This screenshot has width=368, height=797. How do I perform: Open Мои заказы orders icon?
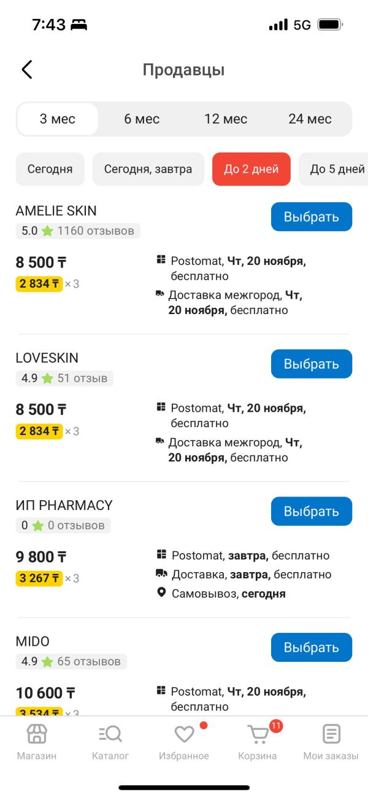(331, 734)
